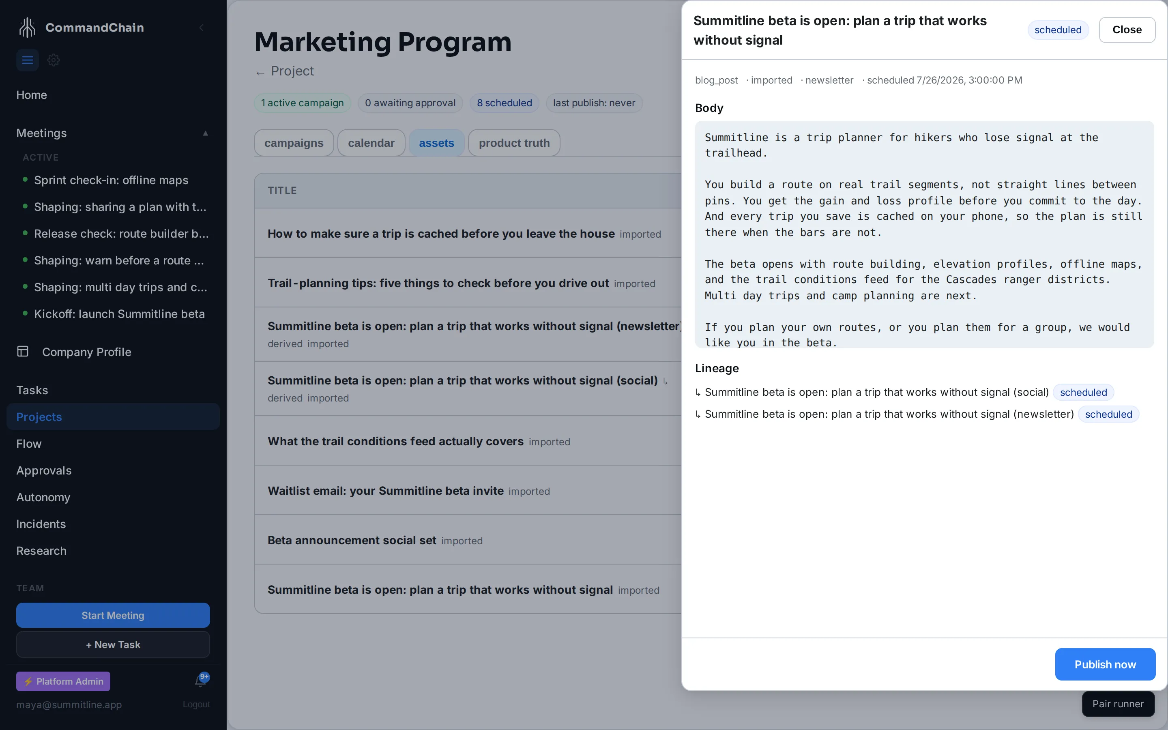Close the asset detail panel

pyautogui.click(x=1127, y=30)
